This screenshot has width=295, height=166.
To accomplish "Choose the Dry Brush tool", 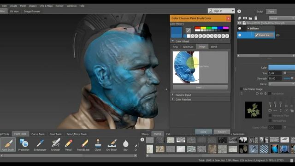I will (112, 144).
